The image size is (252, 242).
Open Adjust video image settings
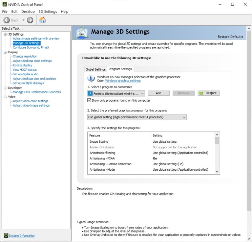(x=31, y=106)
